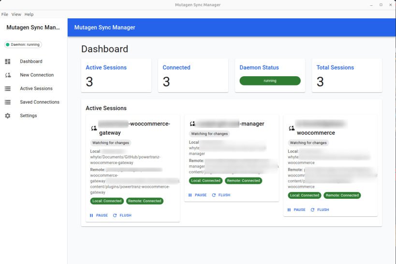The image size is (396, 264).
Task: Click the Active Sessions section heading
Action: coord(106,108)
